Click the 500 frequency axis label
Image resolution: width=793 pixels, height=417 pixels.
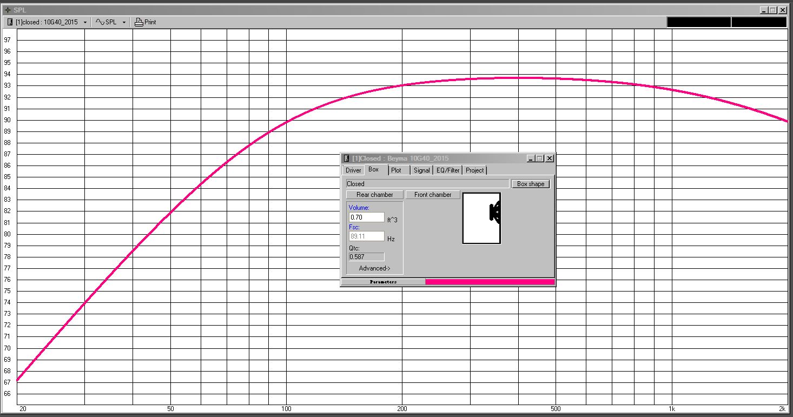(x=556, y=409)
